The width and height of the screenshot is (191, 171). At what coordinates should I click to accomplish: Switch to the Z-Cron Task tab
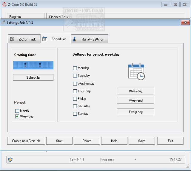(x=24, y=39)
